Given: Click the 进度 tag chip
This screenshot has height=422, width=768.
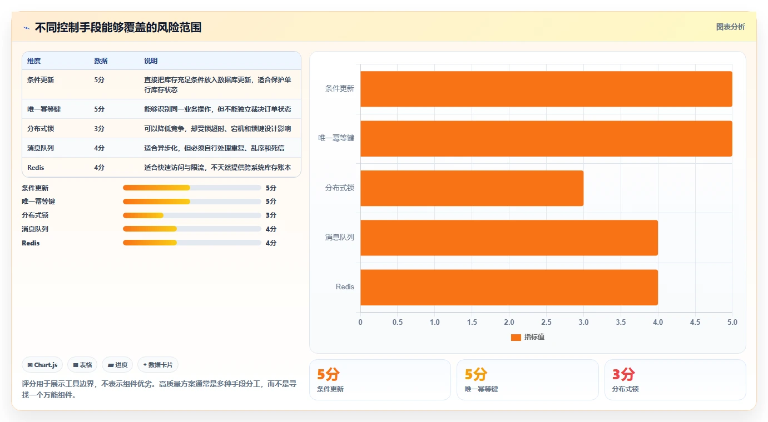Looking at the screenshot, I should point(117,365).
